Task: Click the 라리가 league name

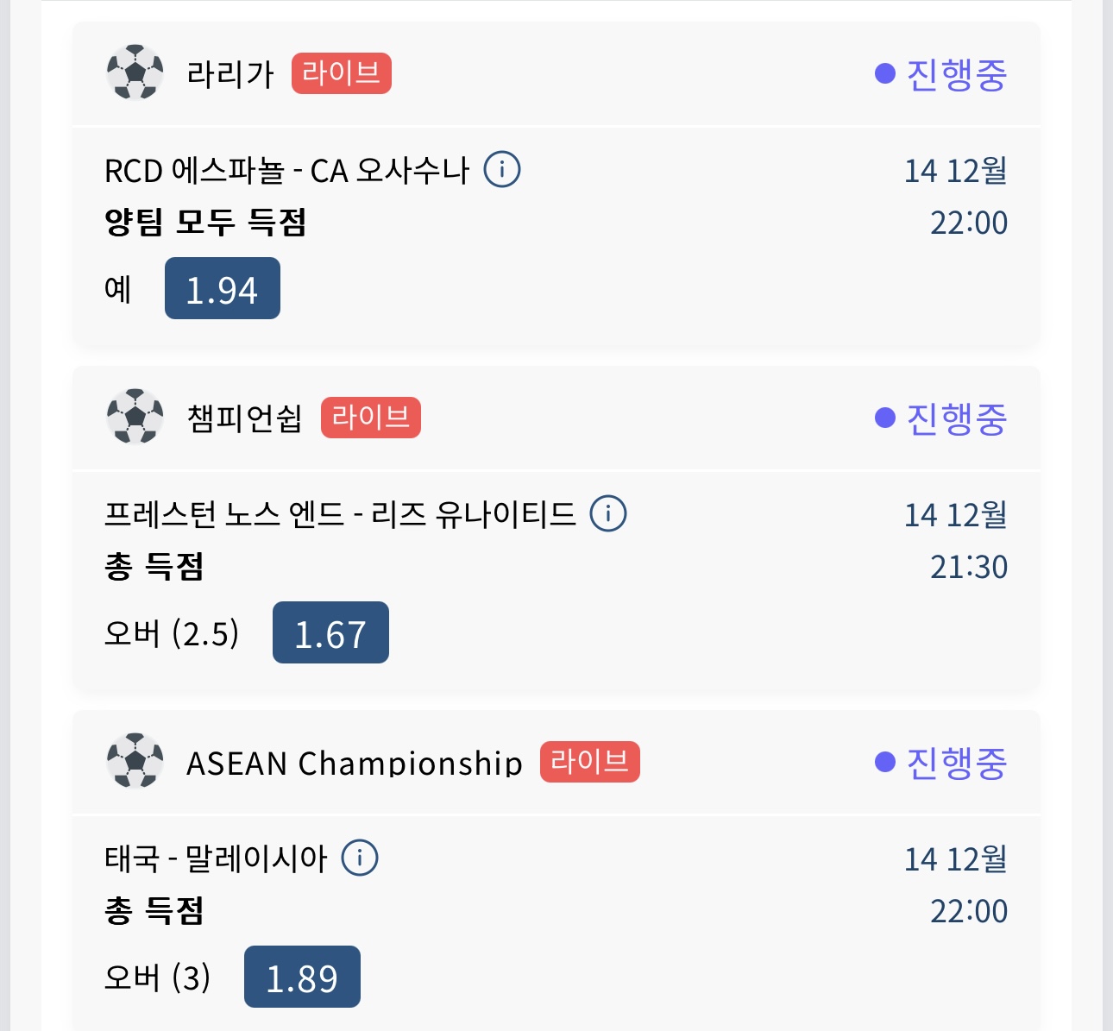Action: [x=230, y=74]
